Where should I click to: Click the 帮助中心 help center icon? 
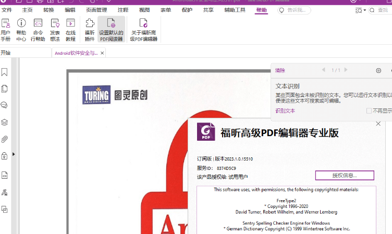(x=21, y=29)
